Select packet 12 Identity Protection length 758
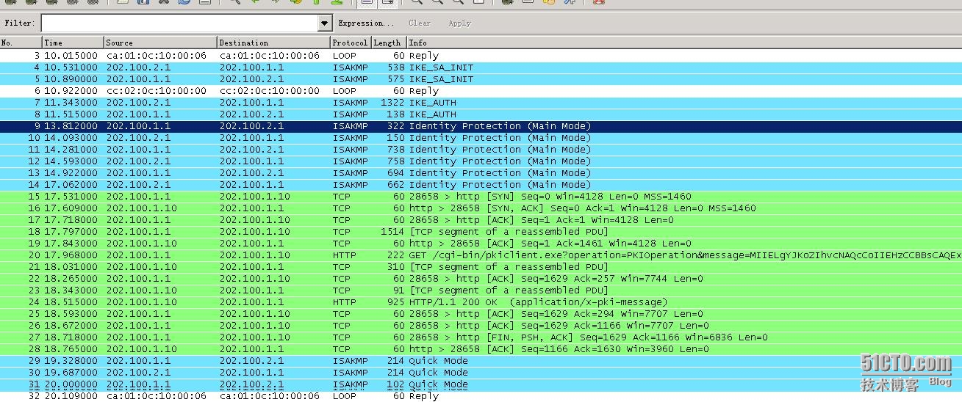The width and height of the screenshot is (962, 402). pyautogui.click(x=481, y=161)
